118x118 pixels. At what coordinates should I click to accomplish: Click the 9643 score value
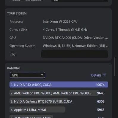101,93
